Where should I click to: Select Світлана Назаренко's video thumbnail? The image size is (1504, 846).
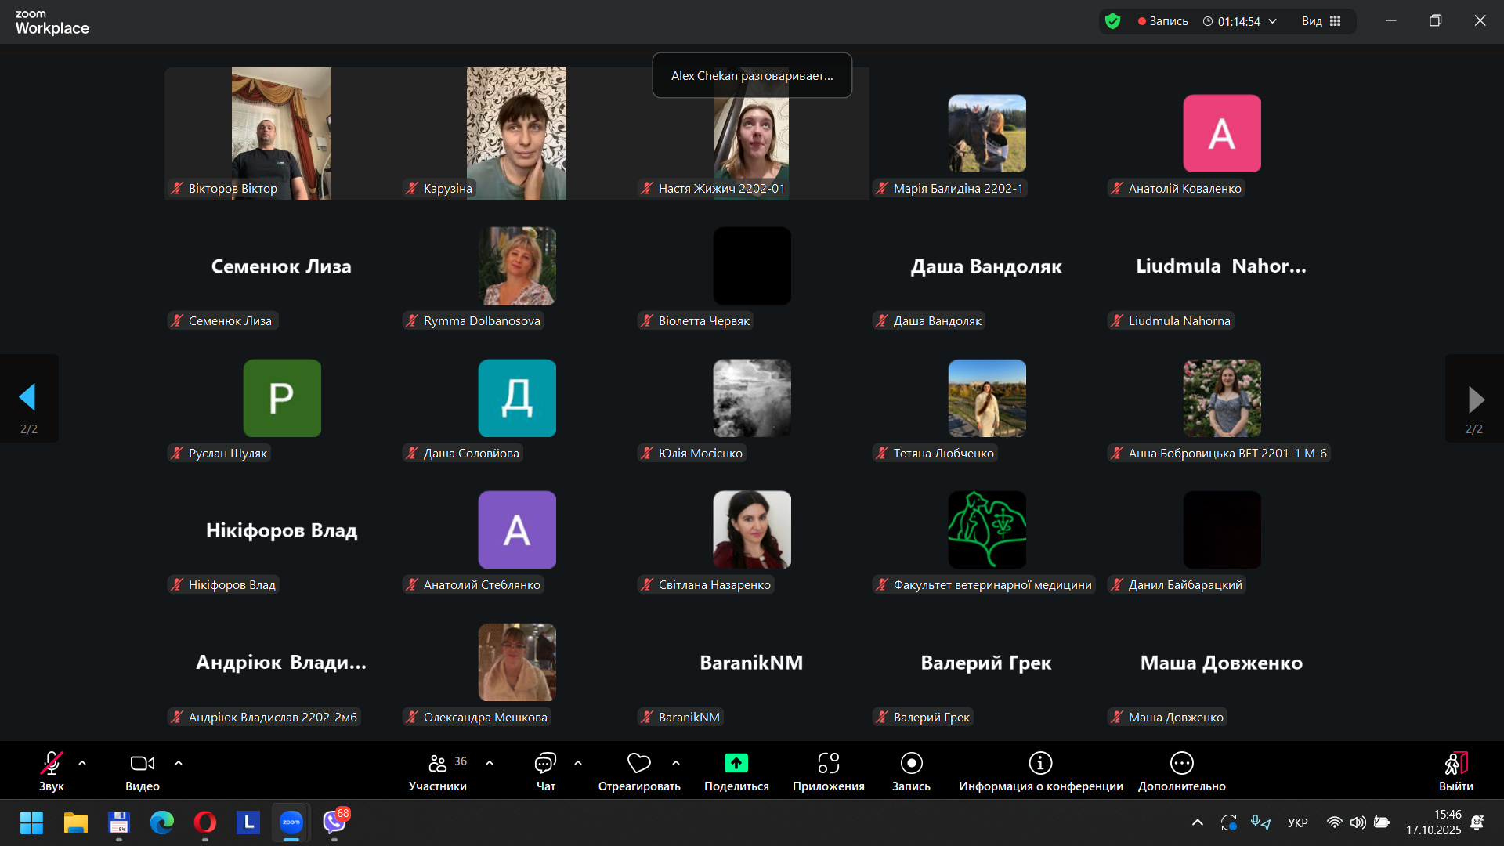coord(751,530)
